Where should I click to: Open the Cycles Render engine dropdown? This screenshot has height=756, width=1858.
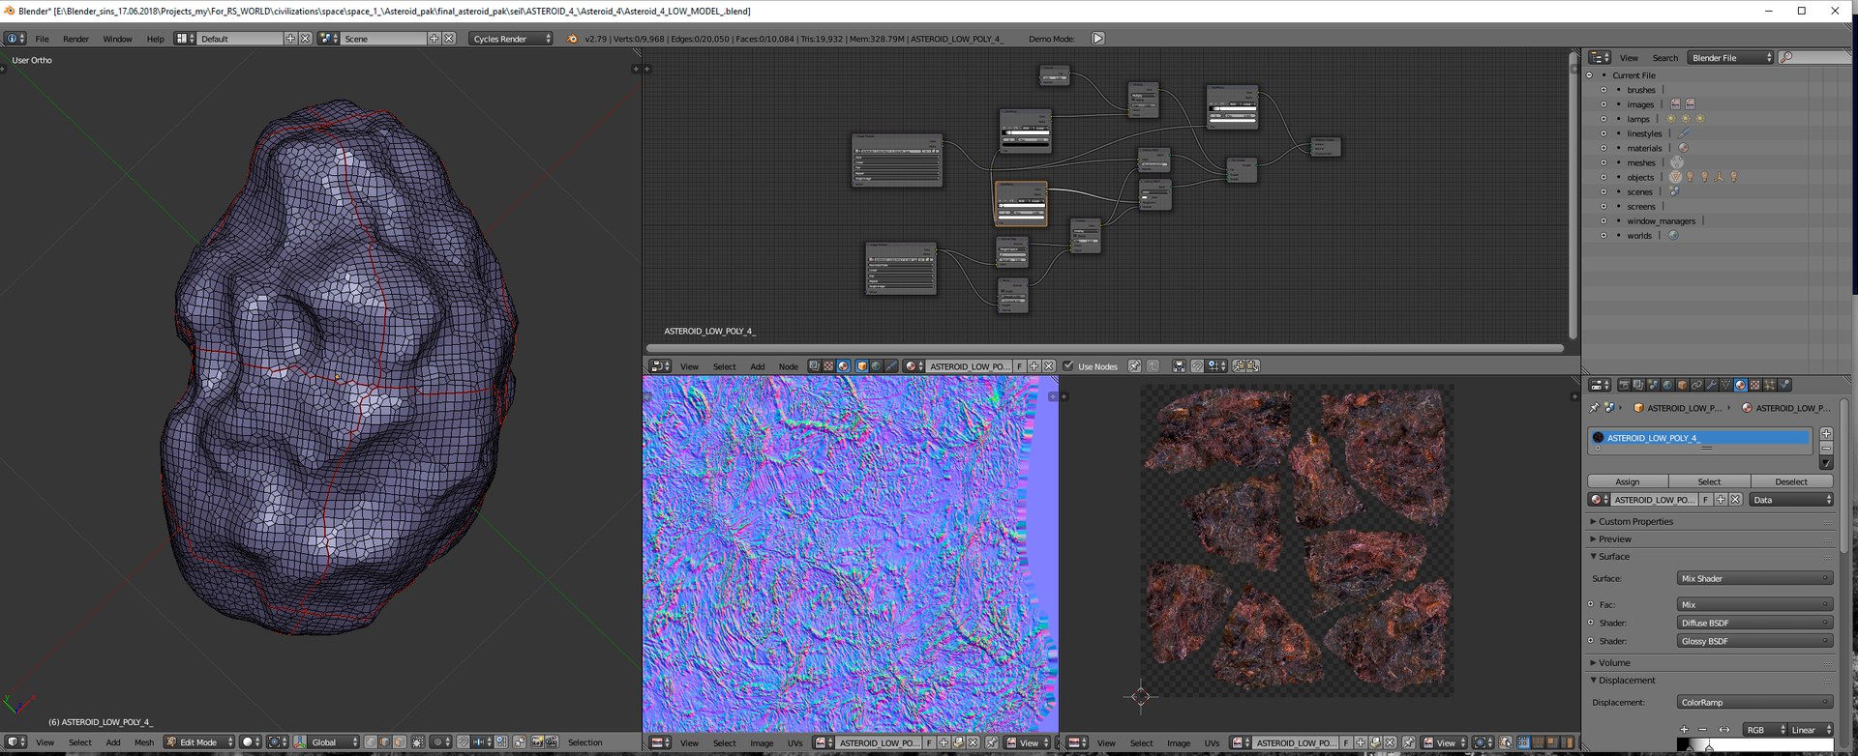coord(512,39)
